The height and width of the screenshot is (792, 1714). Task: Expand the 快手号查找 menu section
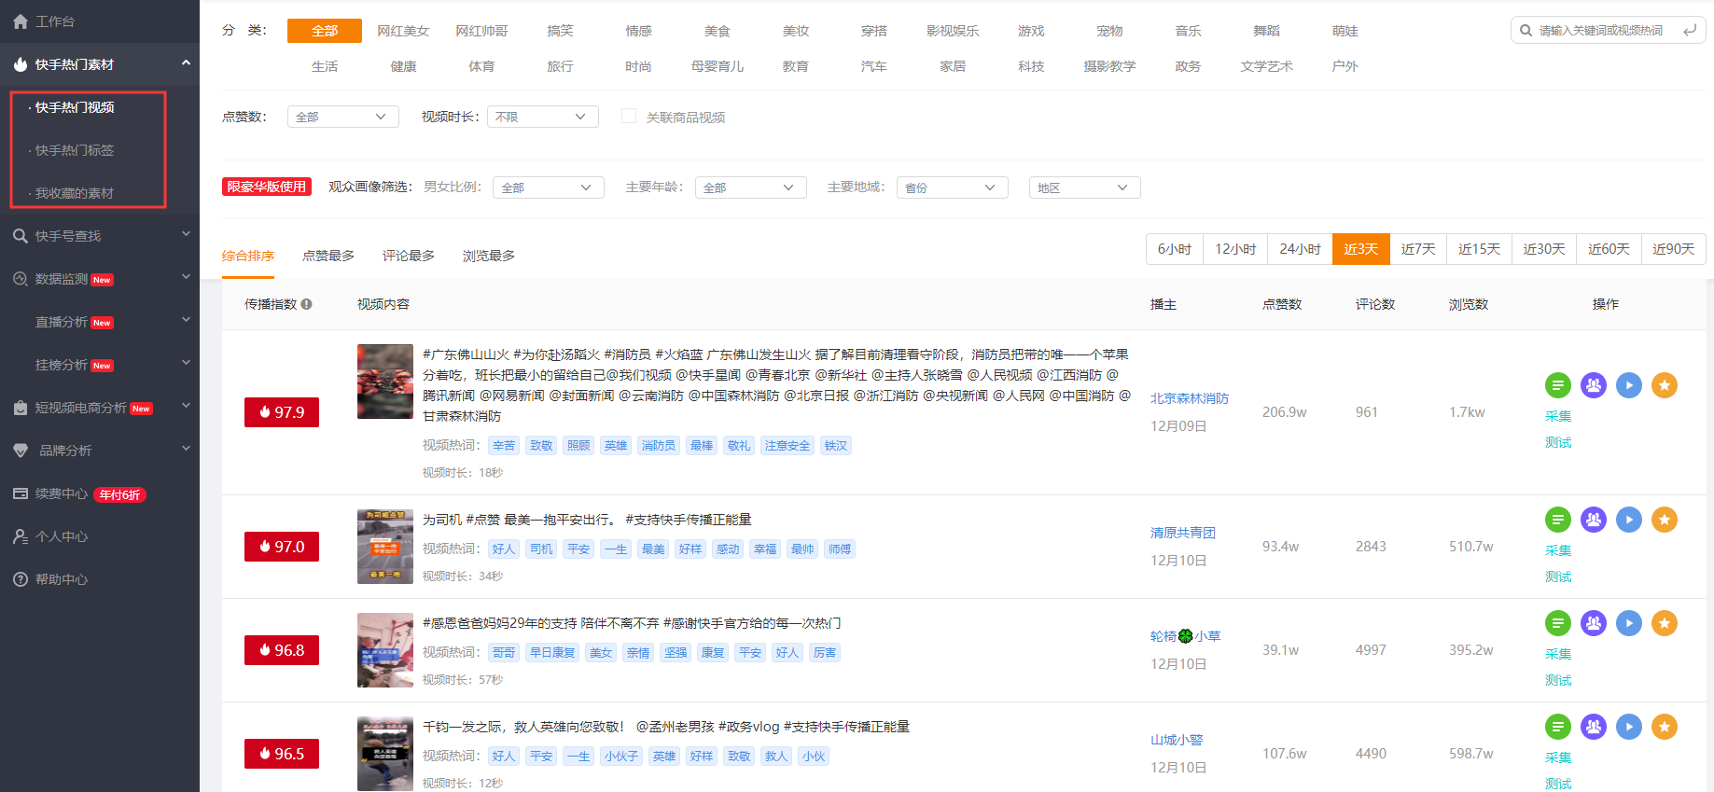pos(186,234)
